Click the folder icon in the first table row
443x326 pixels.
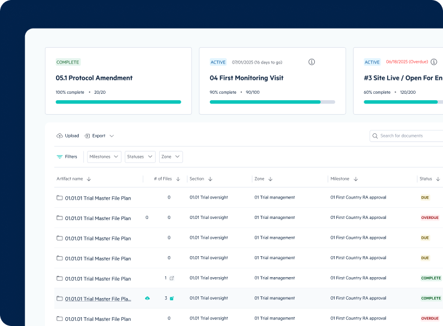pos(59,197)
